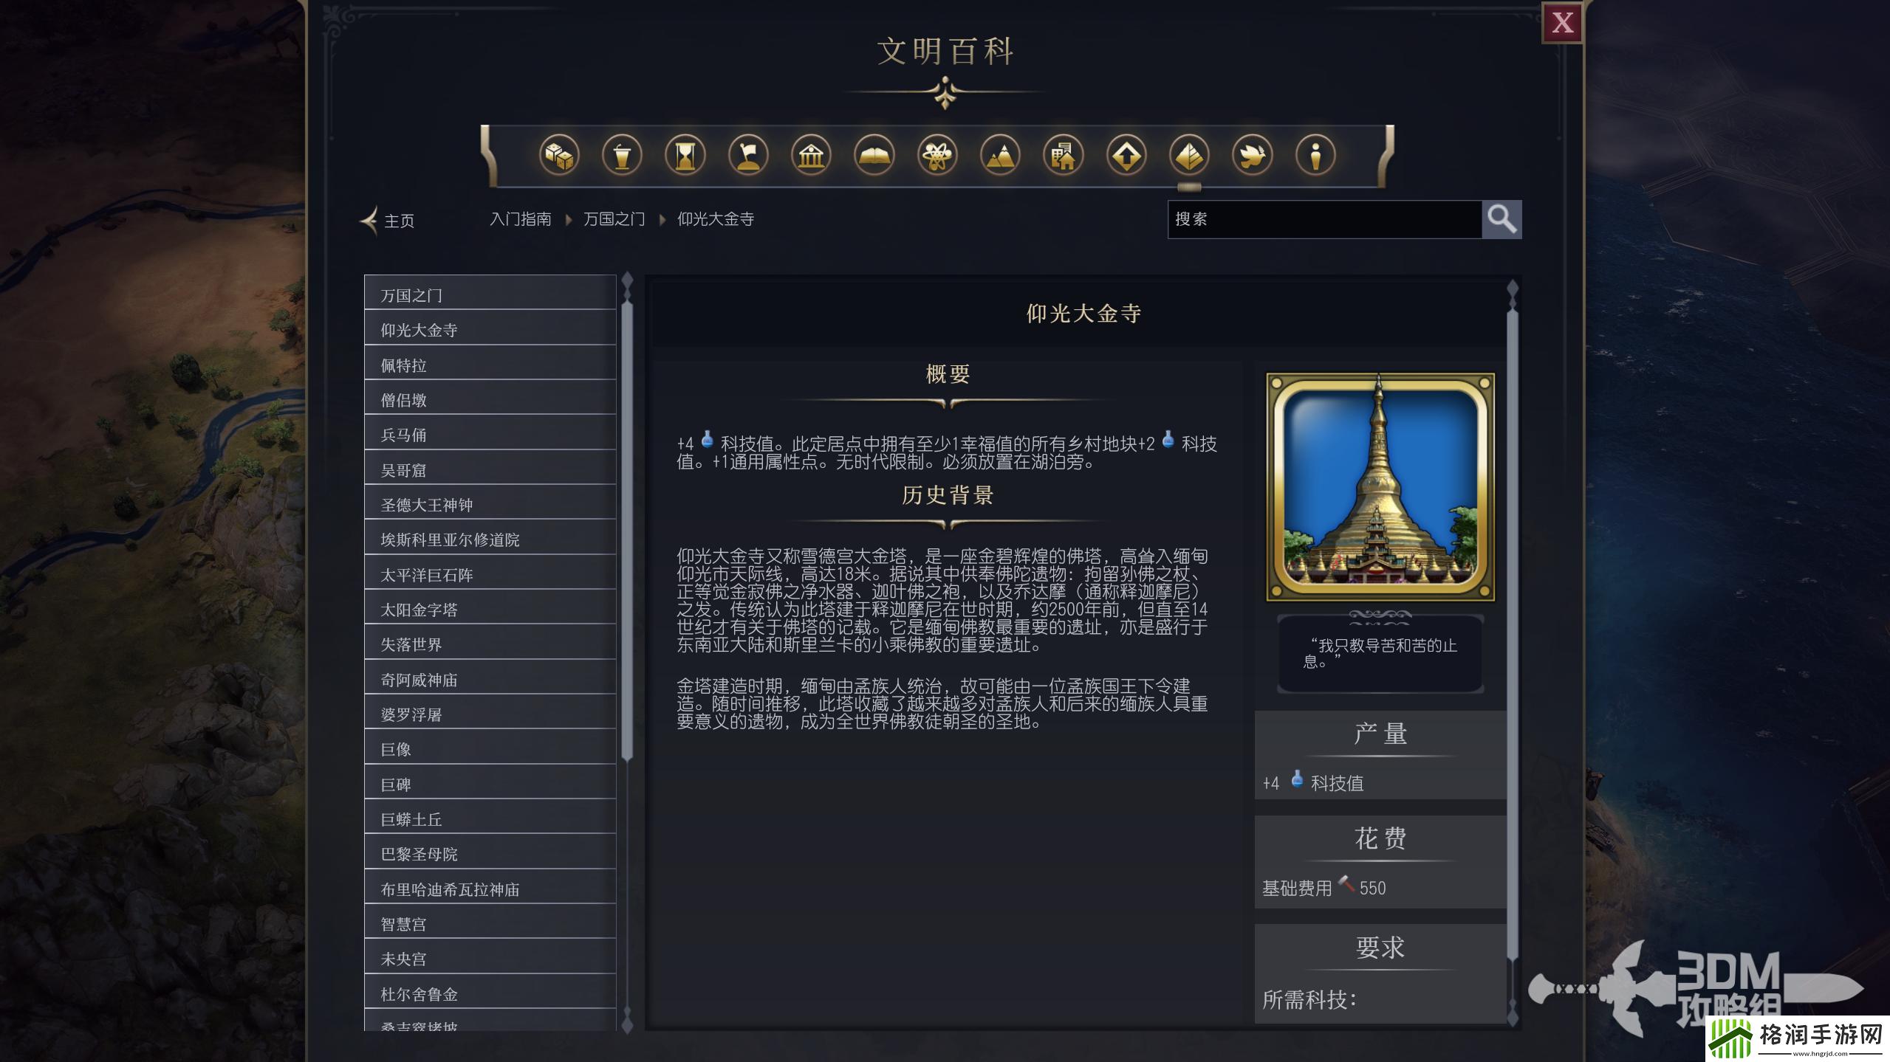The image size is (1890, 1062).
Task: Select the civilizations flag icon
Action: coord(750,155)
